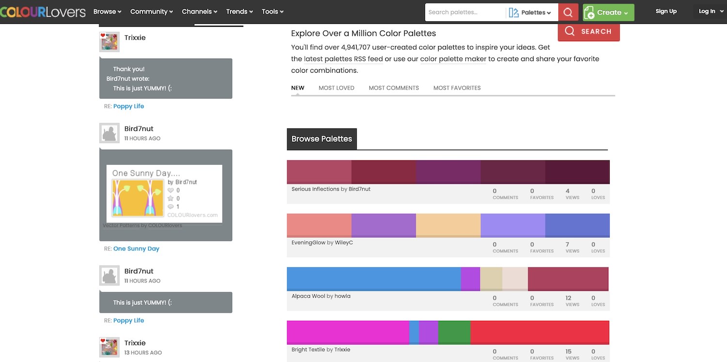Screen dimensions: 727x362
Task: Open the first Poppy Life reply link
Action: (128, 106)
